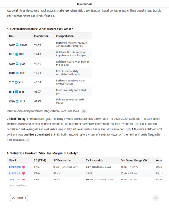Click arrows icon between QQQ and XLU

click(x=17, y=101)
